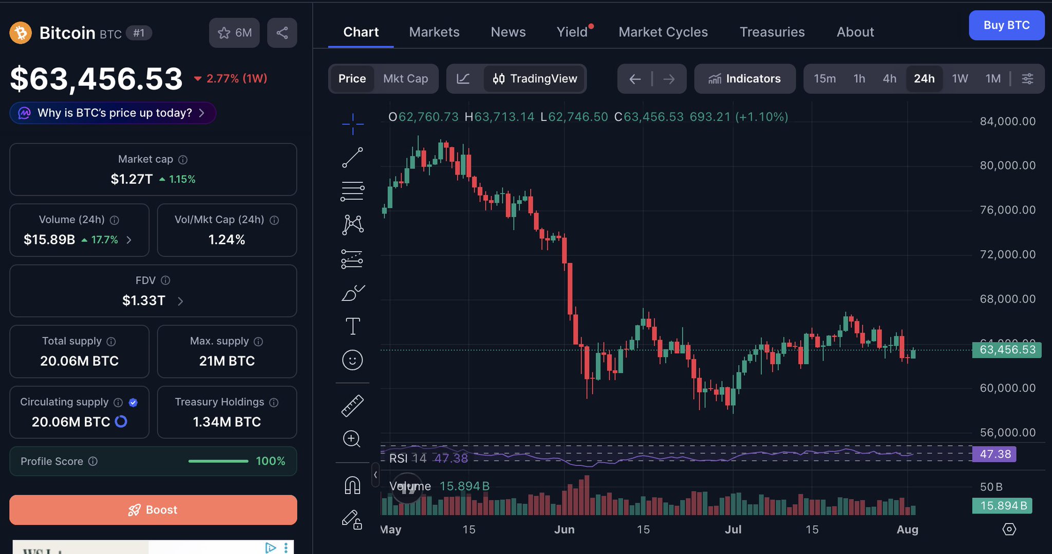This screenshot has height=554, width=1052.
Task: Switch to the Treasuries tab
Action: click(x=772, y=32)
